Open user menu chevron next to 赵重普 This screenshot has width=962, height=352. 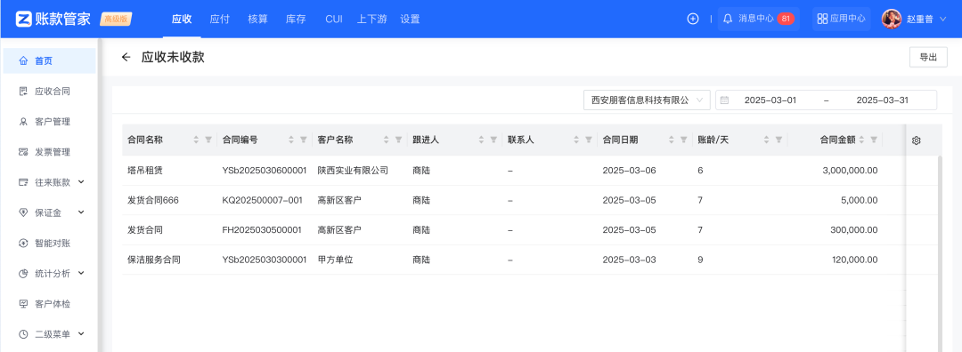click(x=943, y=19)
